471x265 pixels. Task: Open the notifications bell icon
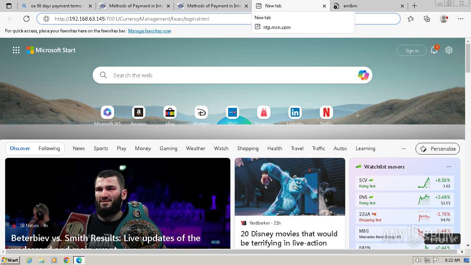(434, 50)
